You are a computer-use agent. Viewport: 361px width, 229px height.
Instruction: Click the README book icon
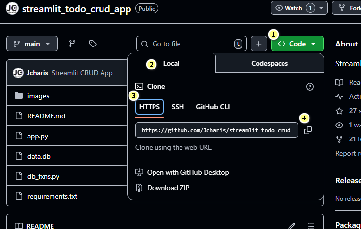point(19,226)
